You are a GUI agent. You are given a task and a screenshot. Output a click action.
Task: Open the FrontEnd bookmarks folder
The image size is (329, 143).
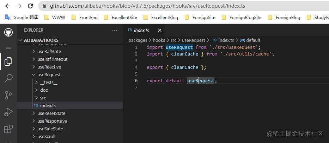coord(85,17)
